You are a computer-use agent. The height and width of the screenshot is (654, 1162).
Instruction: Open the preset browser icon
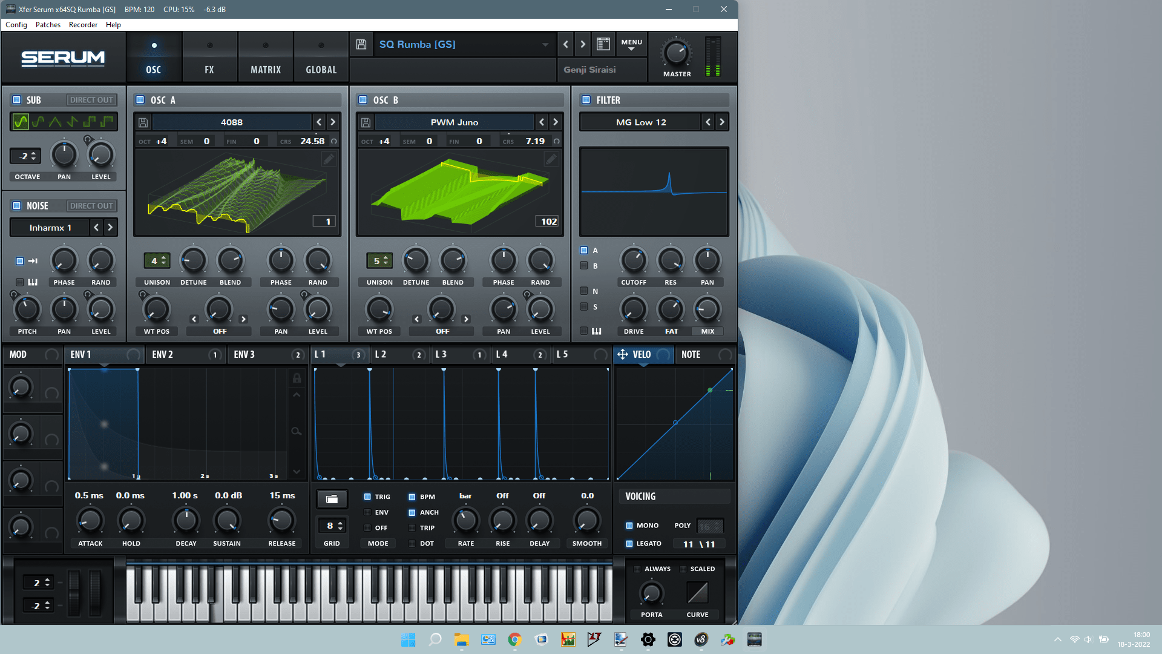(x=603, y=44)
